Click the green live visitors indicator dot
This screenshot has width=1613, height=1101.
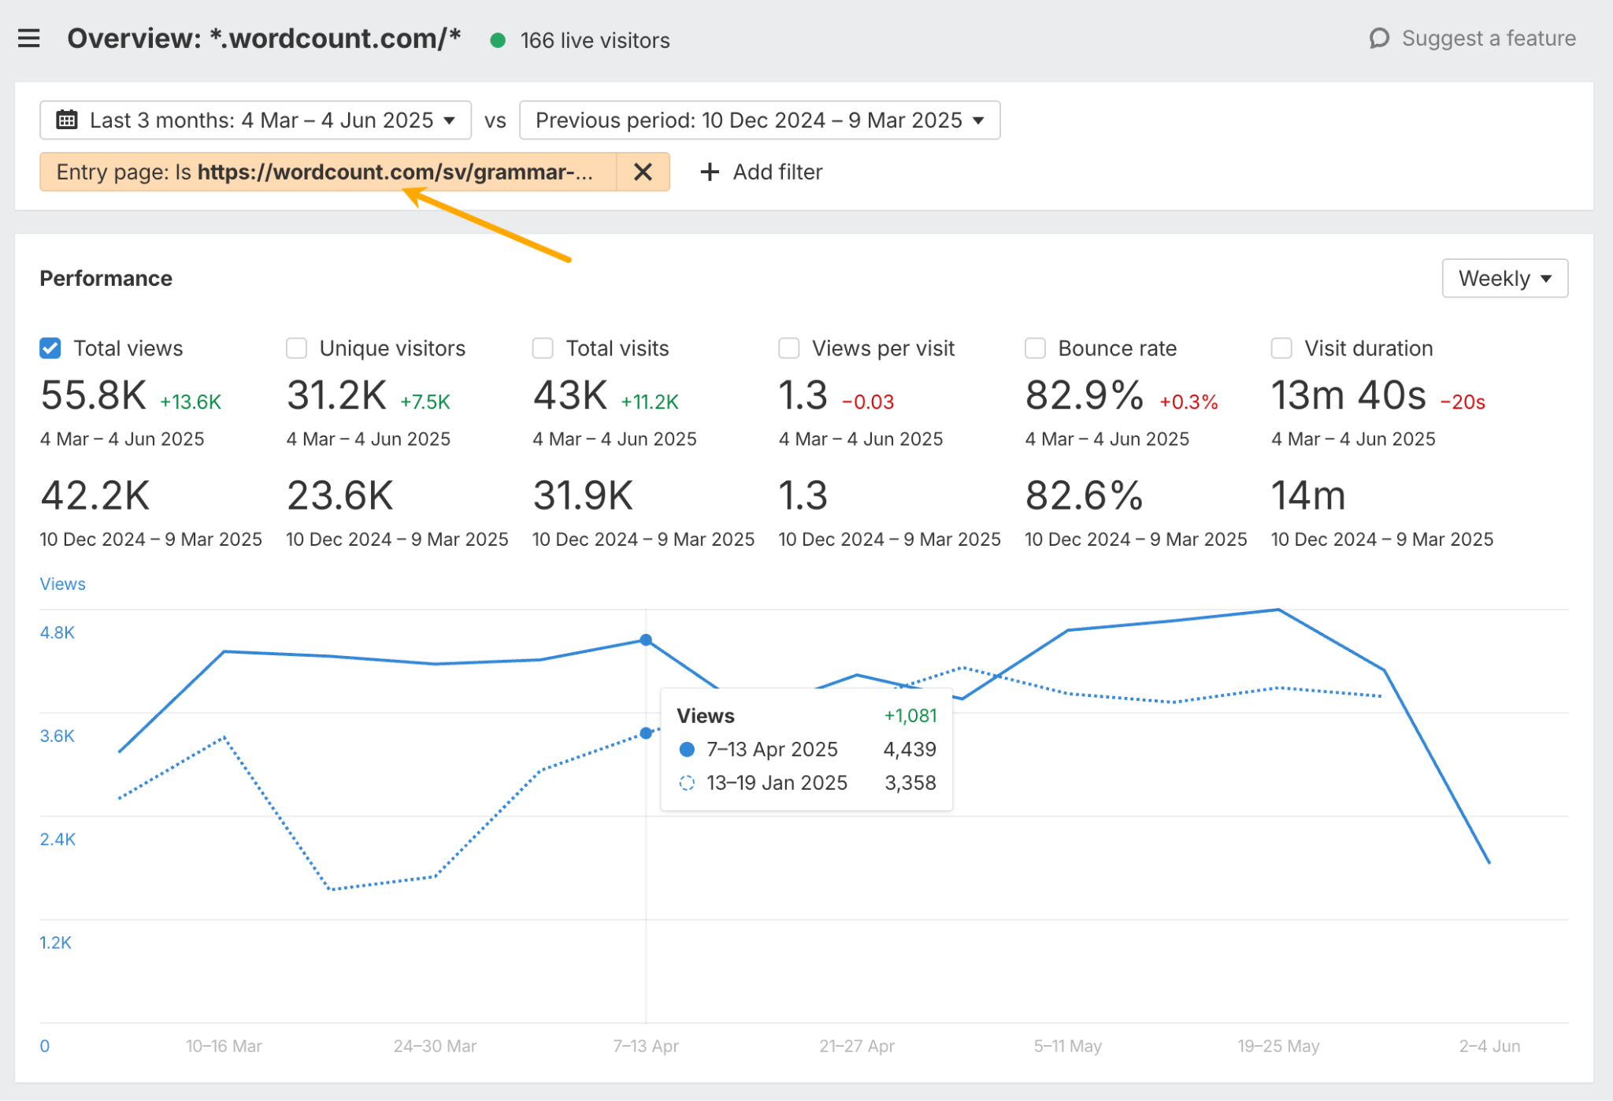tap(498, 40)
